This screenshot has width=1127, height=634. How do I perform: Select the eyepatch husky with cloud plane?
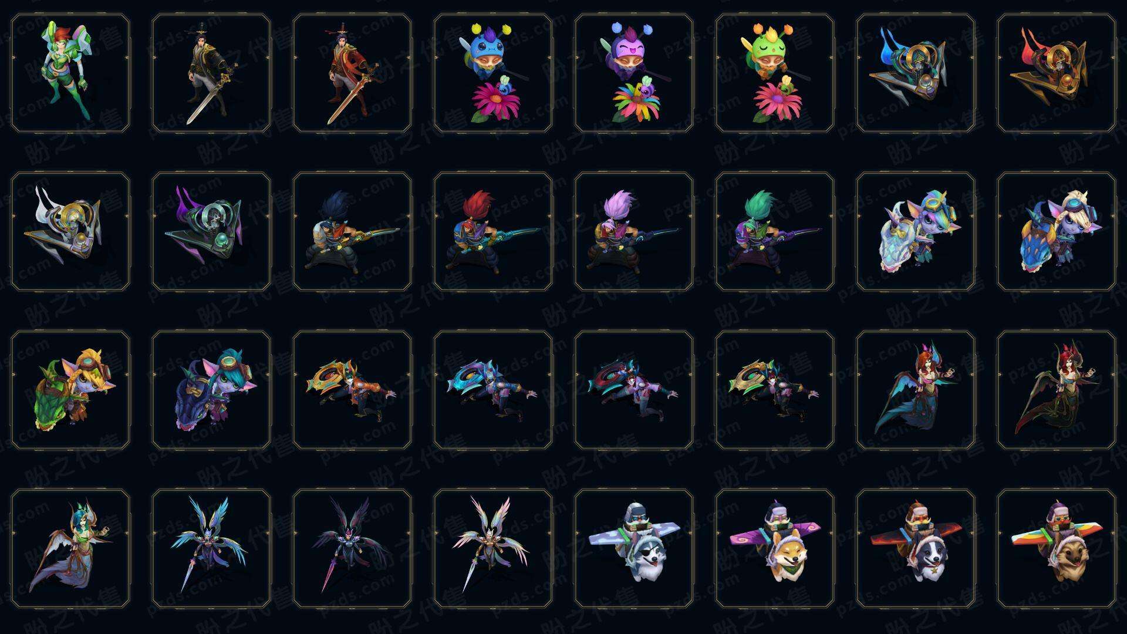pyautogui.click(x=634, y=548)
